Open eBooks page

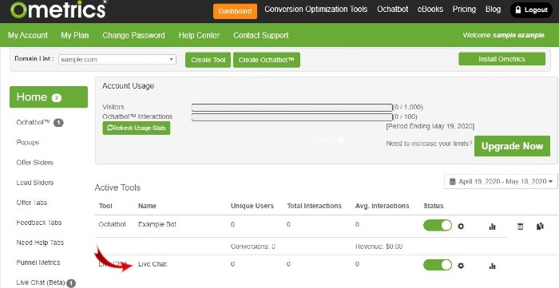(x=430, y=10)
